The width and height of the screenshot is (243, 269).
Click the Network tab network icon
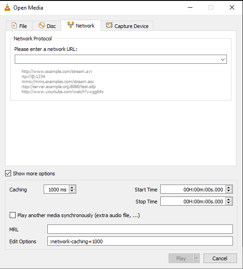pyautogui.click(x=71, y=25)
